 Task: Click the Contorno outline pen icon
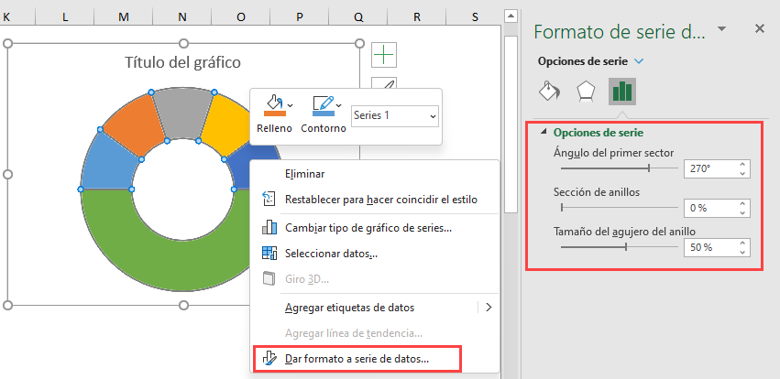(x=323, y=105)
